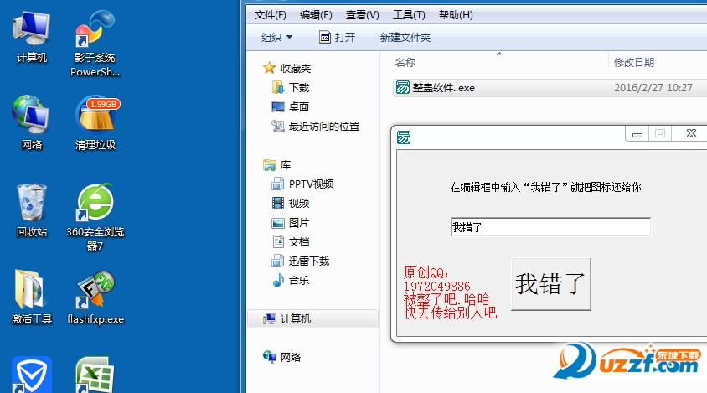Viewport: 707px width, 393px height.
Task: Select 网络 in the navigation pane
Action: [282, 357]
